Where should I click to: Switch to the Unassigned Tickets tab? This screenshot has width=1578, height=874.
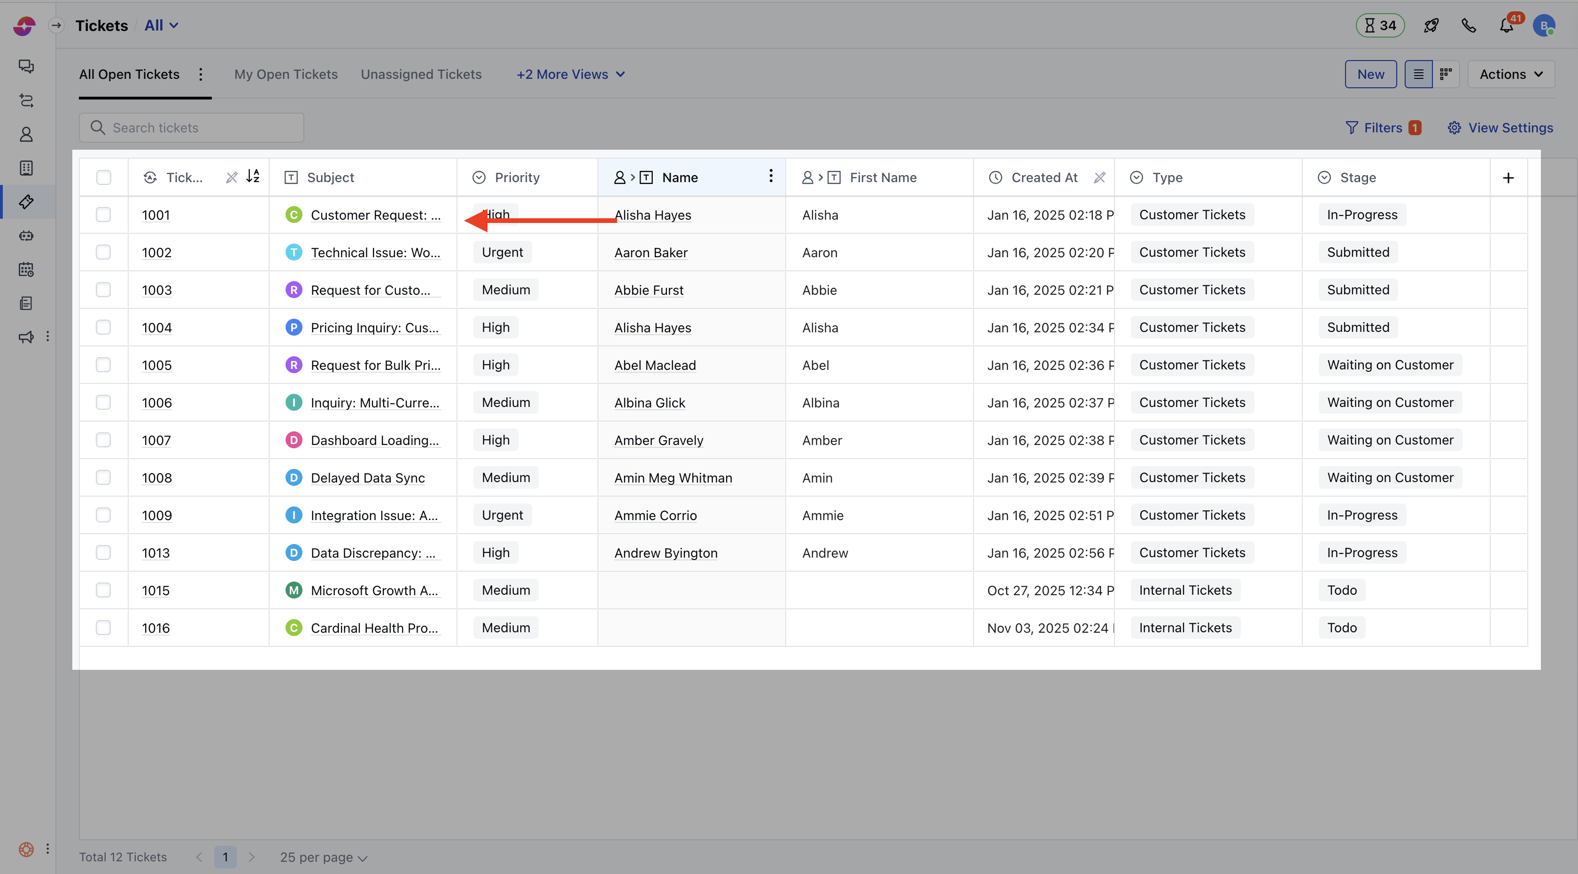click(x=421, y=74)
